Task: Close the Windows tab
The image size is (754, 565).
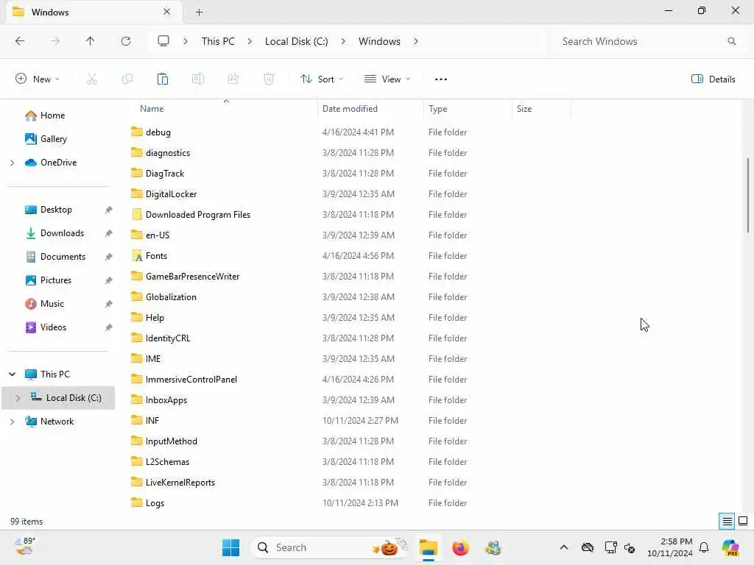Action: [167, 12]
